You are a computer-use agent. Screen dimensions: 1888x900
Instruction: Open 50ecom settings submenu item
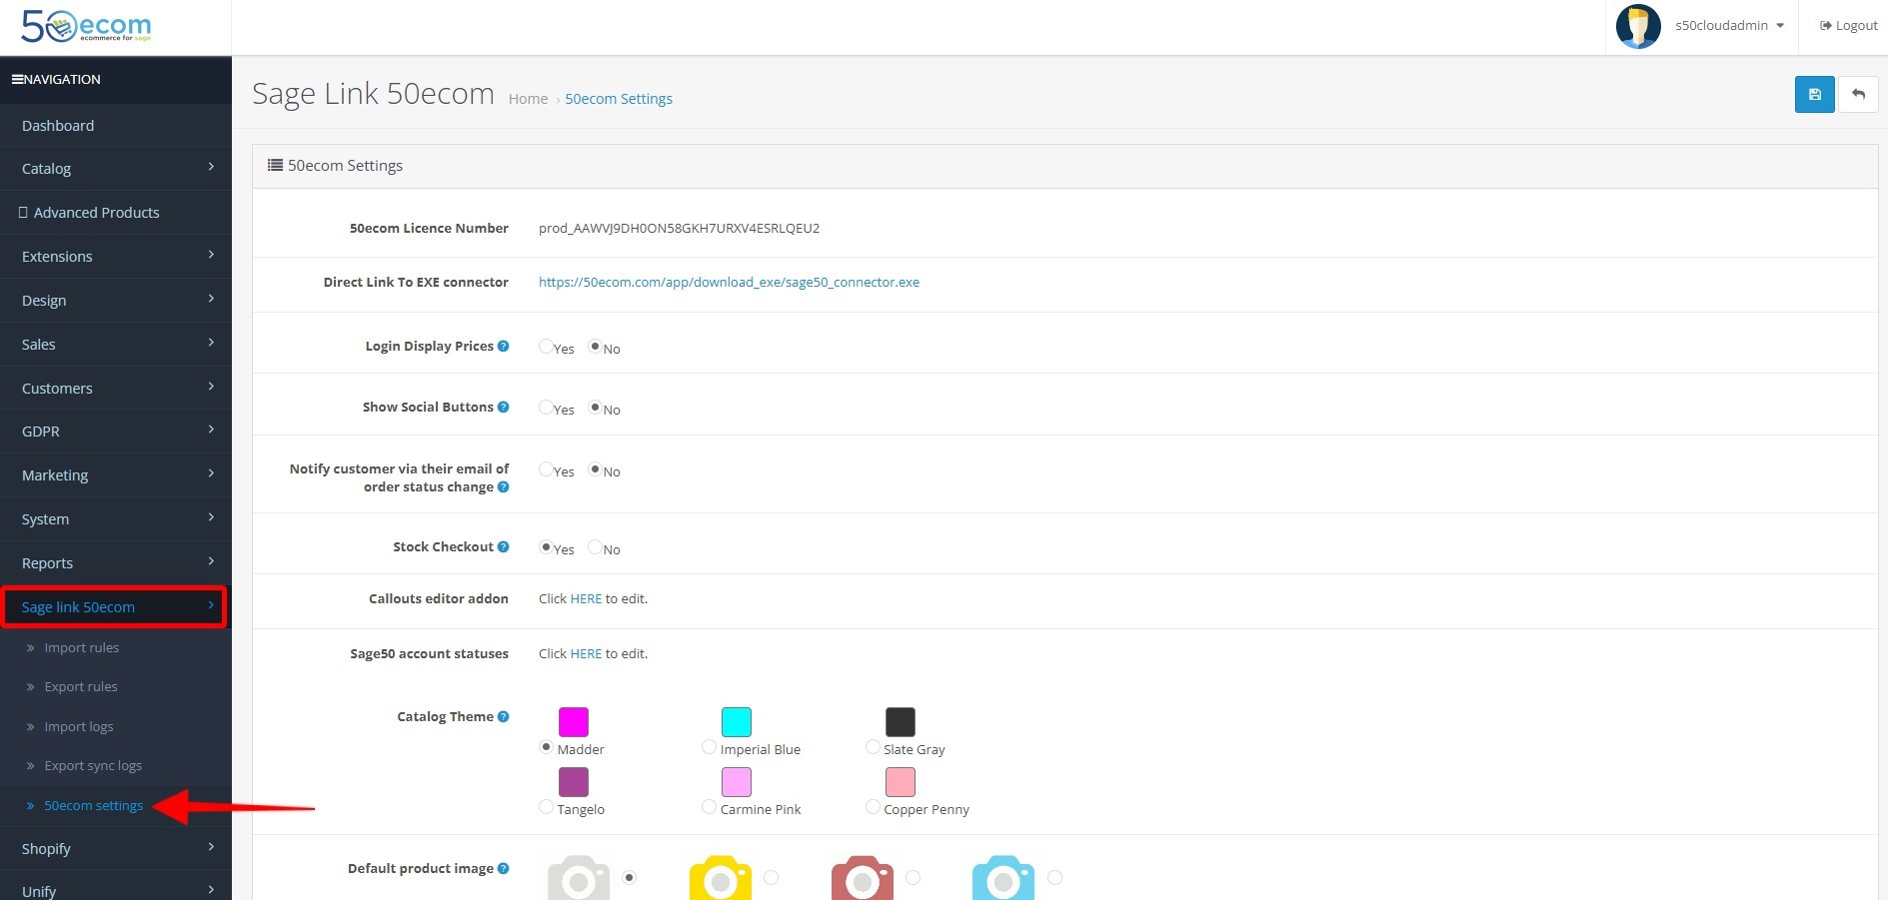click(94, 806)
